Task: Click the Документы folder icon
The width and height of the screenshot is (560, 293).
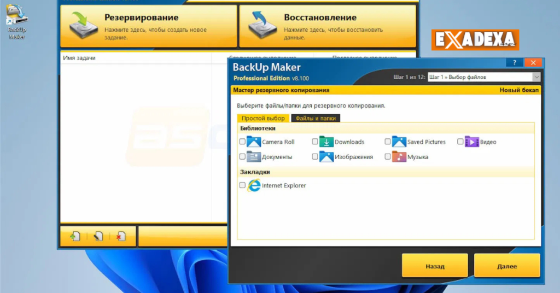Action: (254, 157)
